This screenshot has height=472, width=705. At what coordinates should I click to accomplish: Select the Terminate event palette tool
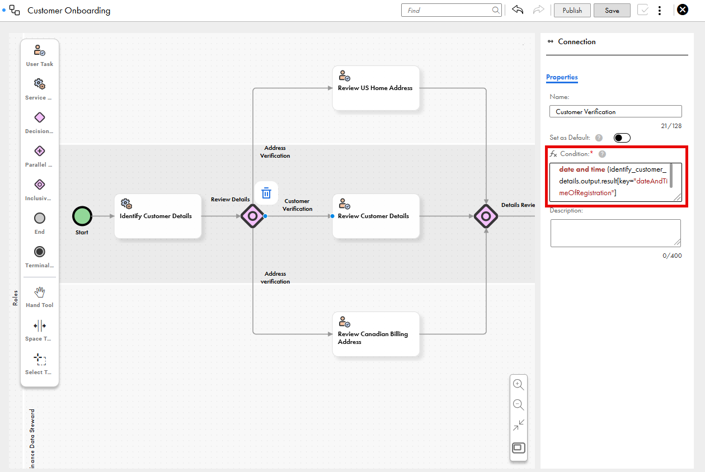[39, 257]
